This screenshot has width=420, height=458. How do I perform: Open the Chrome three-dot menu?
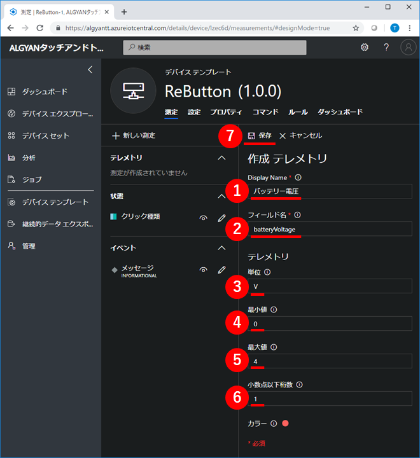409,28
